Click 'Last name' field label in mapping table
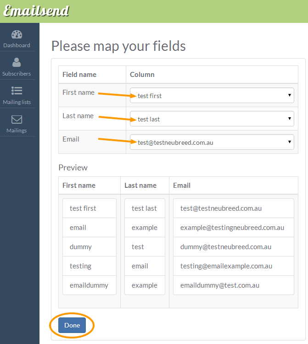The height and width of the screenshot is (344, 308). (78, 116)
